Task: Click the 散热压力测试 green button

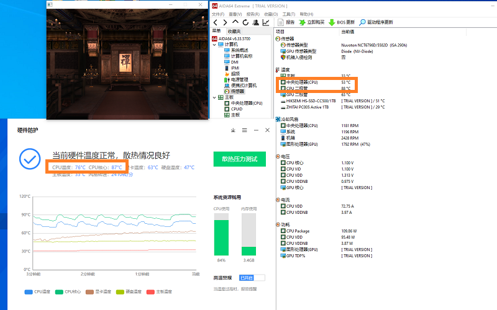Action: pos(240,159)
